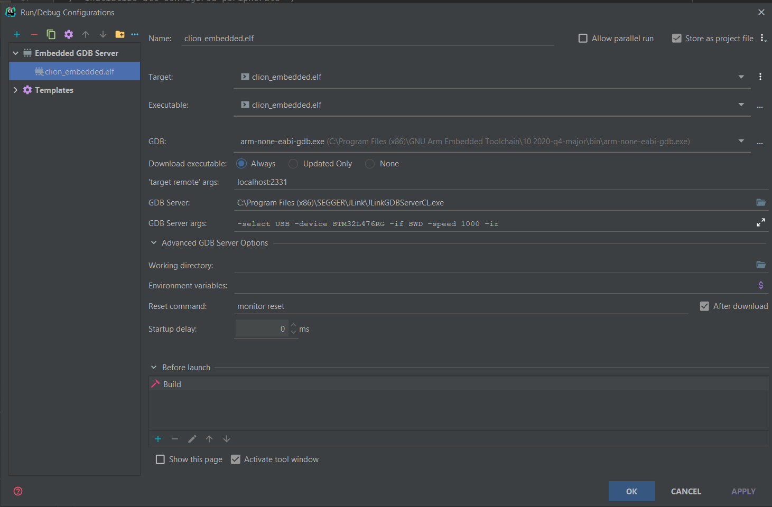772x507 pixels.
Task: Move configuration up in list
Action: 86,34
